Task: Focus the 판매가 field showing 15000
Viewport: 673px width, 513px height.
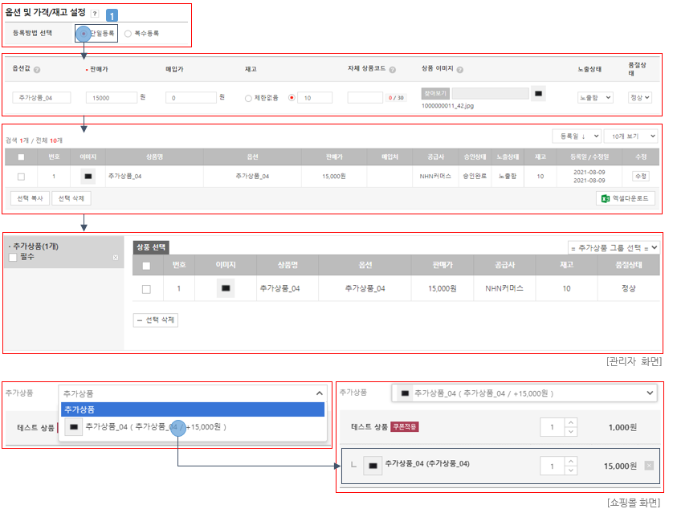Action: click(112, 98)
